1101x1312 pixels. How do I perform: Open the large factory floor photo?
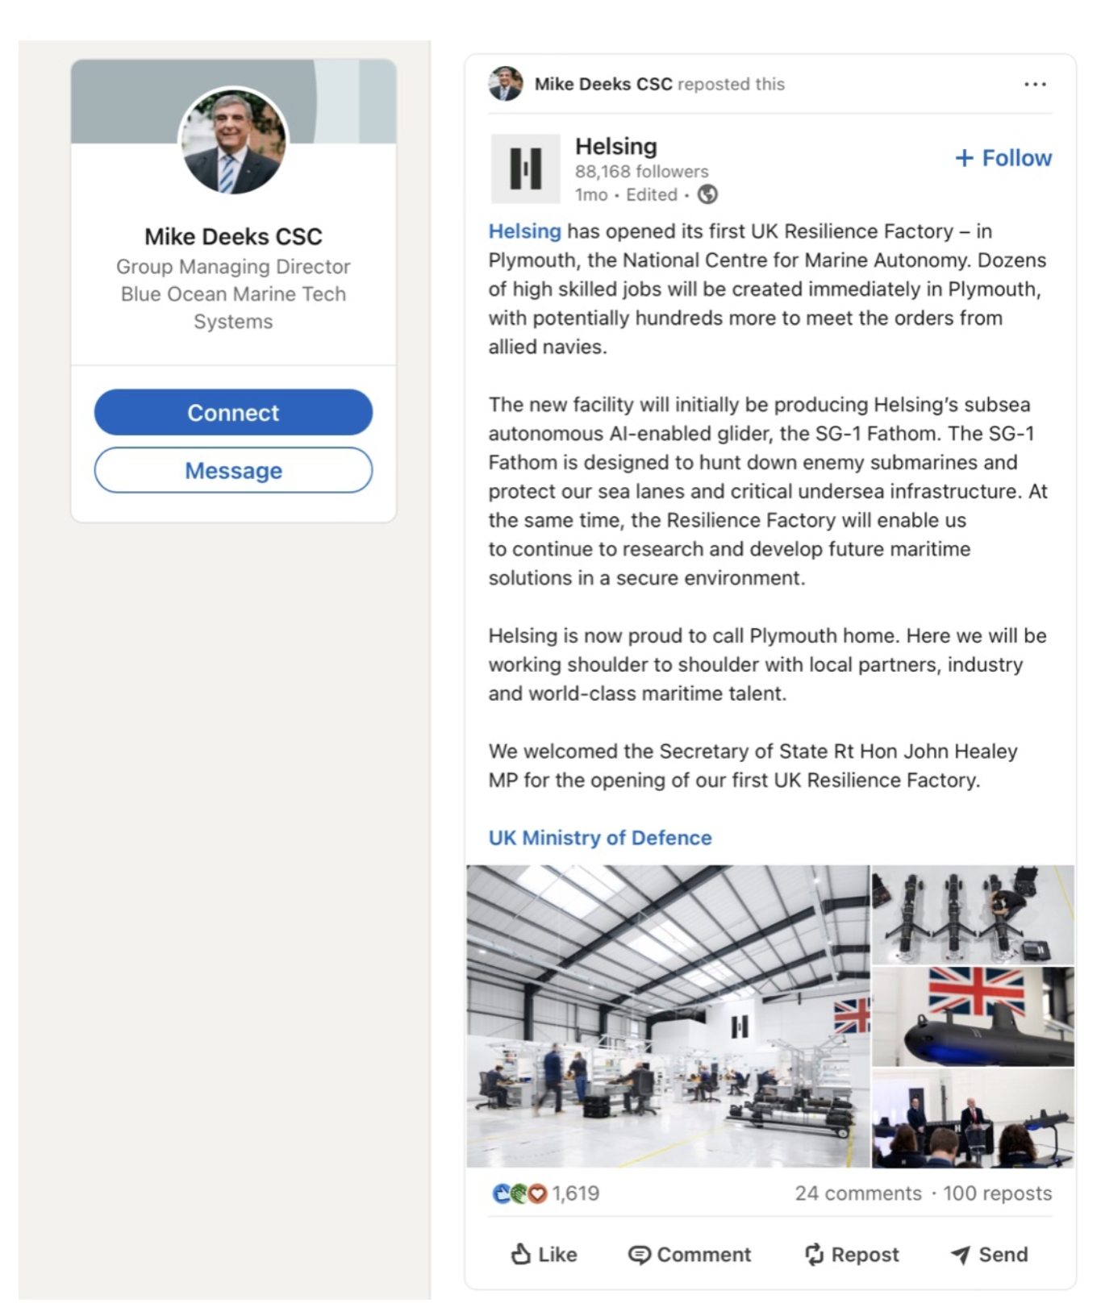668,1016
